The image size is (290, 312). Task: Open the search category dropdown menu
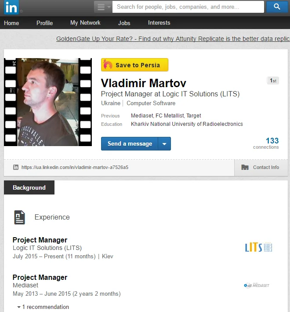(103, 7)
